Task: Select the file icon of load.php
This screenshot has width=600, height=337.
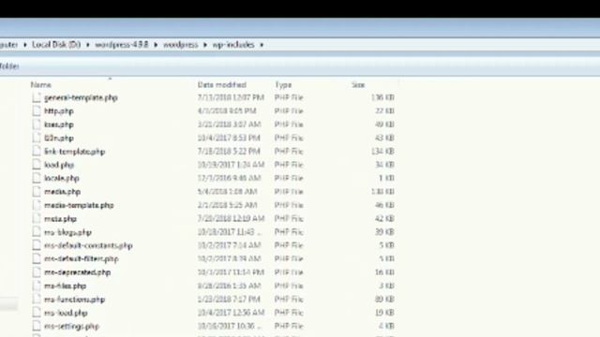Action: click(x=37, y=165)
